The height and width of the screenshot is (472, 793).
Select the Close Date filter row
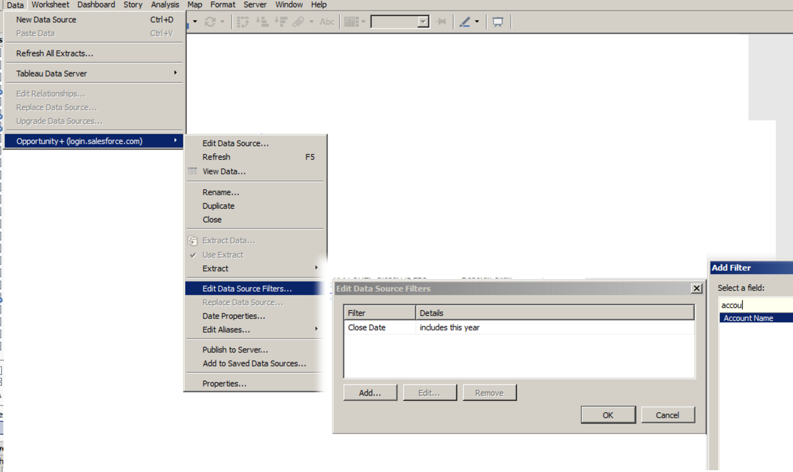[367, 328]
